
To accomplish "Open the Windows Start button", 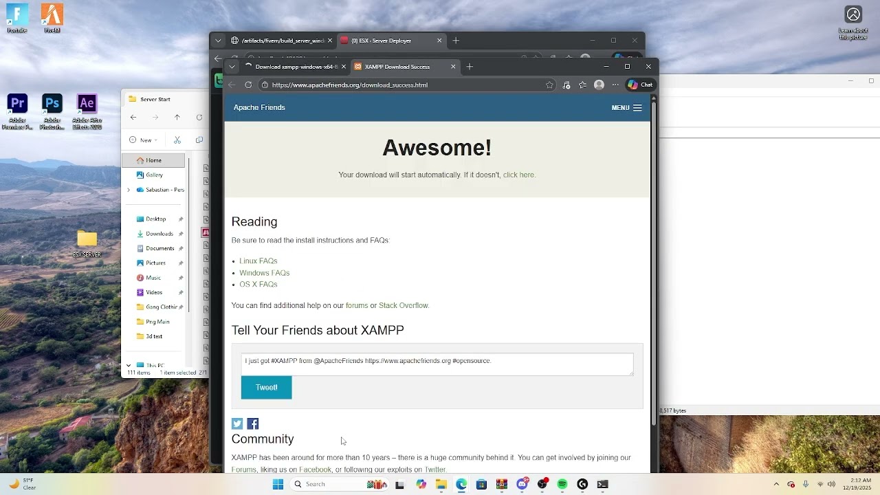I will (278, 484).
